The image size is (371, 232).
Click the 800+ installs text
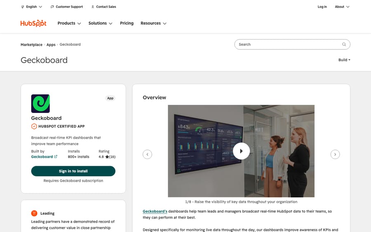[79, 157]
